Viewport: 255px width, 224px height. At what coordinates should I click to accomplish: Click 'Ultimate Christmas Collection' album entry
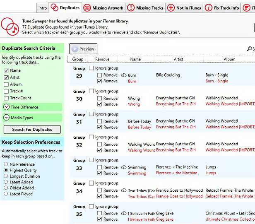click(x=230, y=219)
